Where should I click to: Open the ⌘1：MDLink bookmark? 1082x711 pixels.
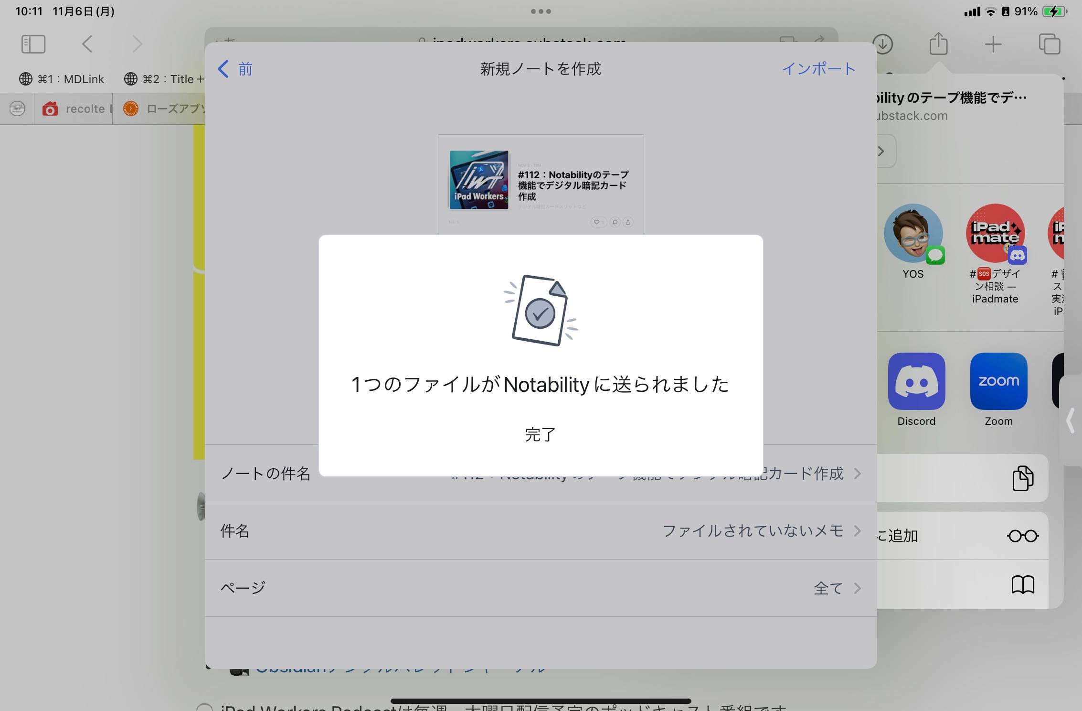(x=61, y=79)
